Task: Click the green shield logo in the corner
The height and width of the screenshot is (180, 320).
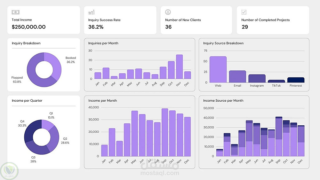Action: [9, 171]
